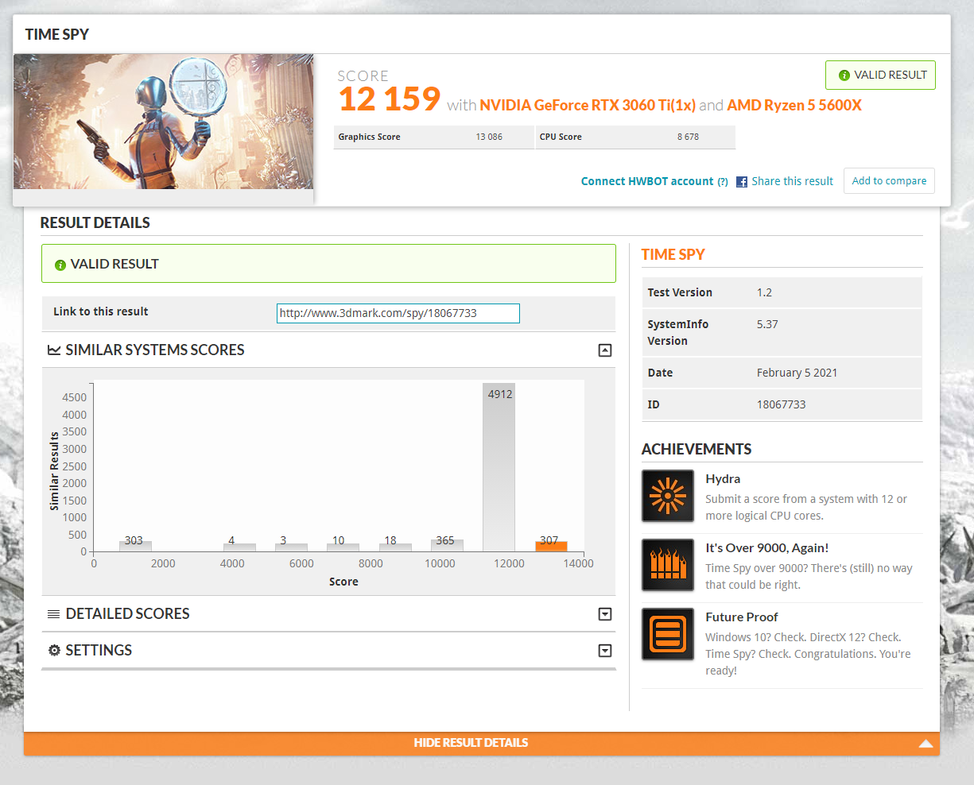This screenshot has width=974, height=785.
Task: Click the Hydra achievement icon
Action: pos(668,496)
